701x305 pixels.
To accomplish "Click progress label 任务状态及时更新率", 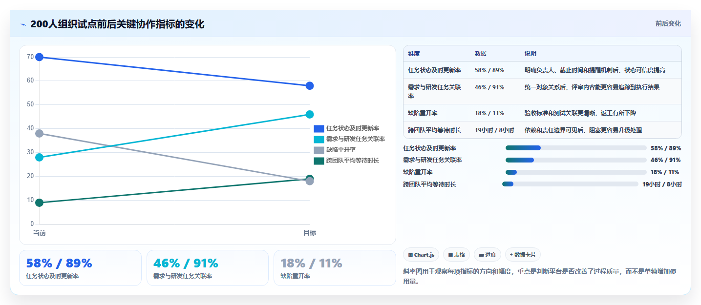I will 429,148.
